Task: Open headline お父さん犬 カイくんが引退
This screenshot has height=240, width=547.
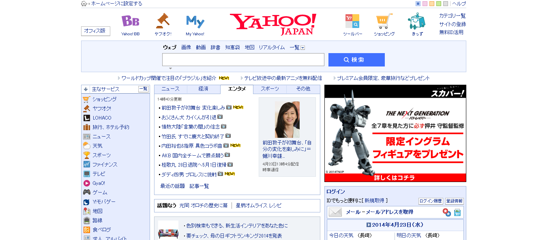Action: pyautogui.click(x=189, y=117)
